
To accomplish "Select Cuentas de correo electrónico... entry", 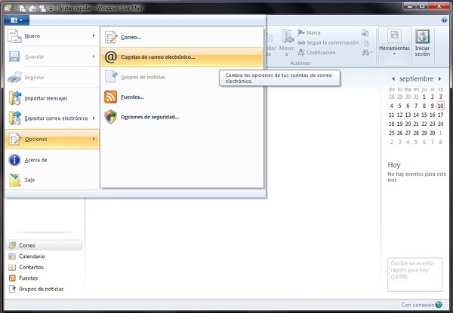I will point(182,57).
